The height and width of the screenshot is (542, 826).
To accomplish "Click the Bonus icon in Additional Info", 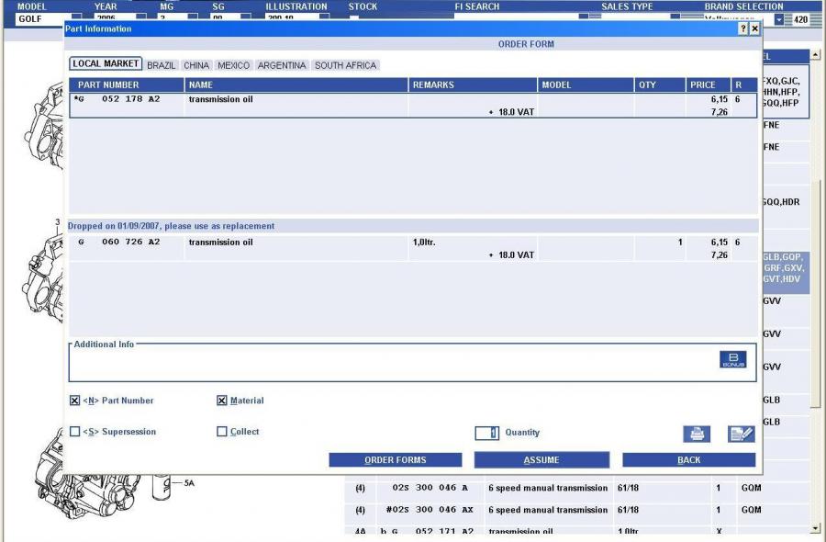I will [732, 360].
